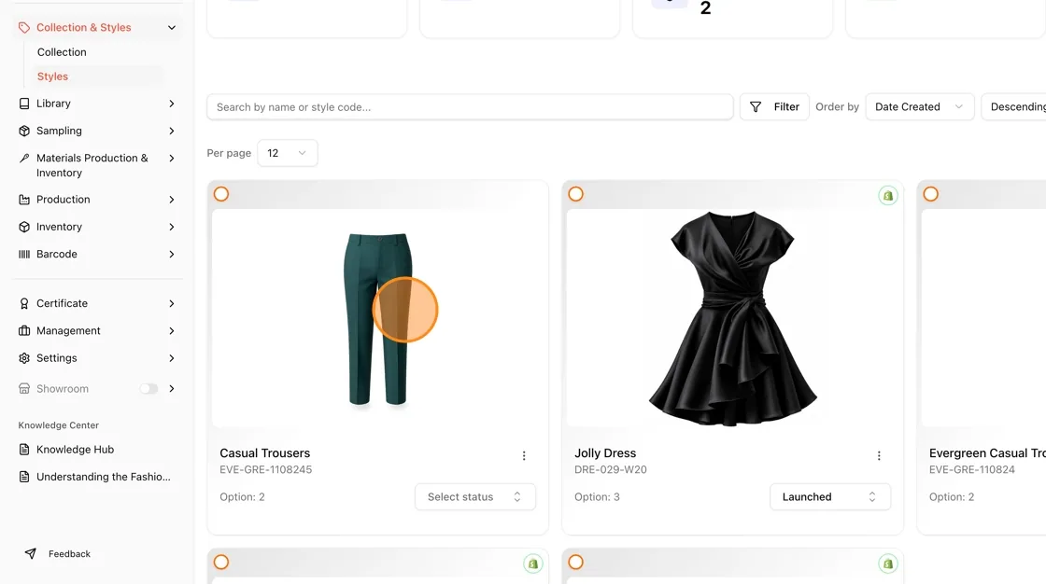Expand the Certificate chevron

click(172, 303)
